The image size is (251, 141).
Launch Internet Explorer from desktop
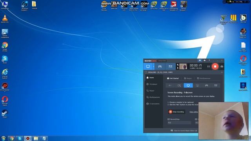[5, 74]
